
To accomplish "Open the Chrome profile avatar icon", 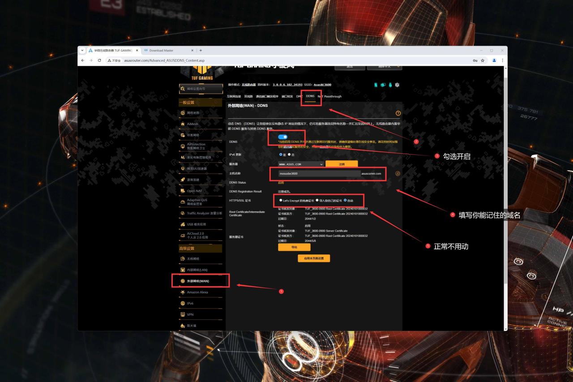I will pos(494,60).
